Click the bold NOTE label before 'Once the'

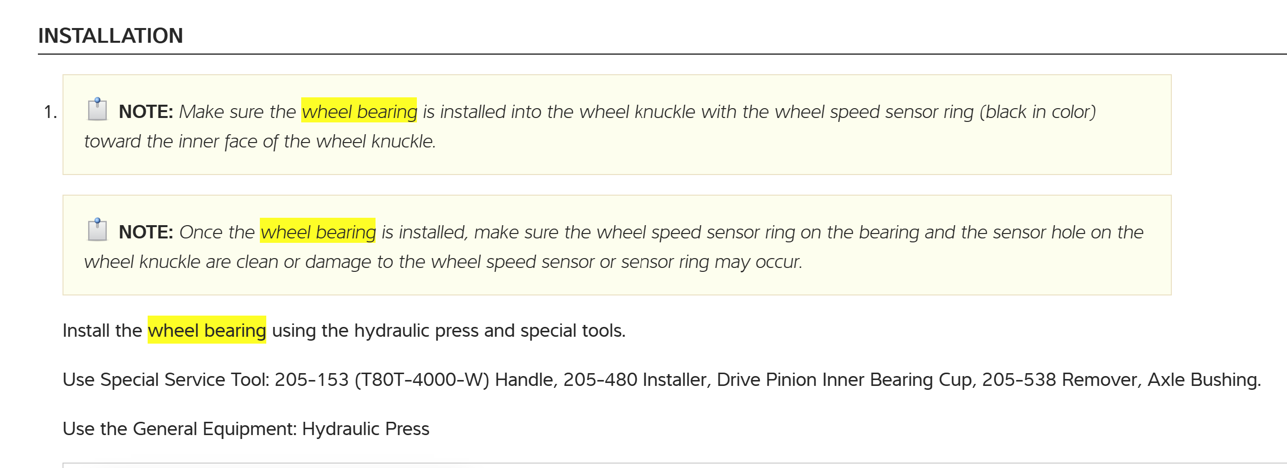[x=145, y=232]
